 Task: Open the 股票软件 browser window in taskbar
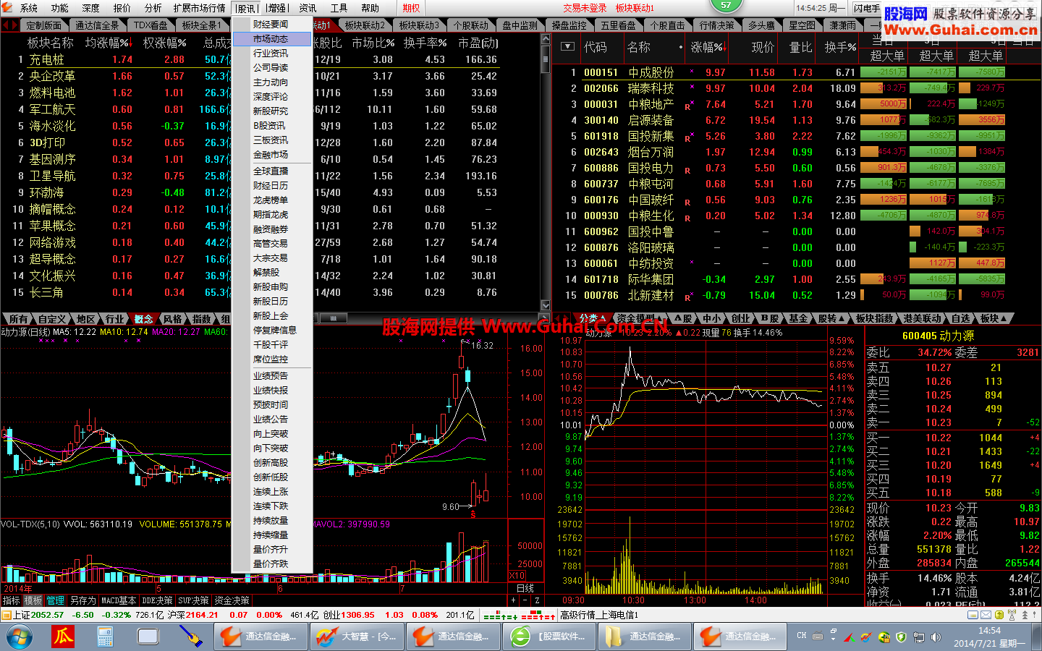[548, 637]
